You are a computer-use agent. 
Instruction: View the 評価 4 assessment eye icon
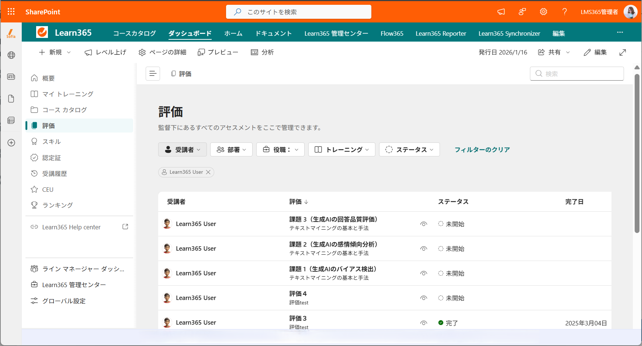coord(424,298)
